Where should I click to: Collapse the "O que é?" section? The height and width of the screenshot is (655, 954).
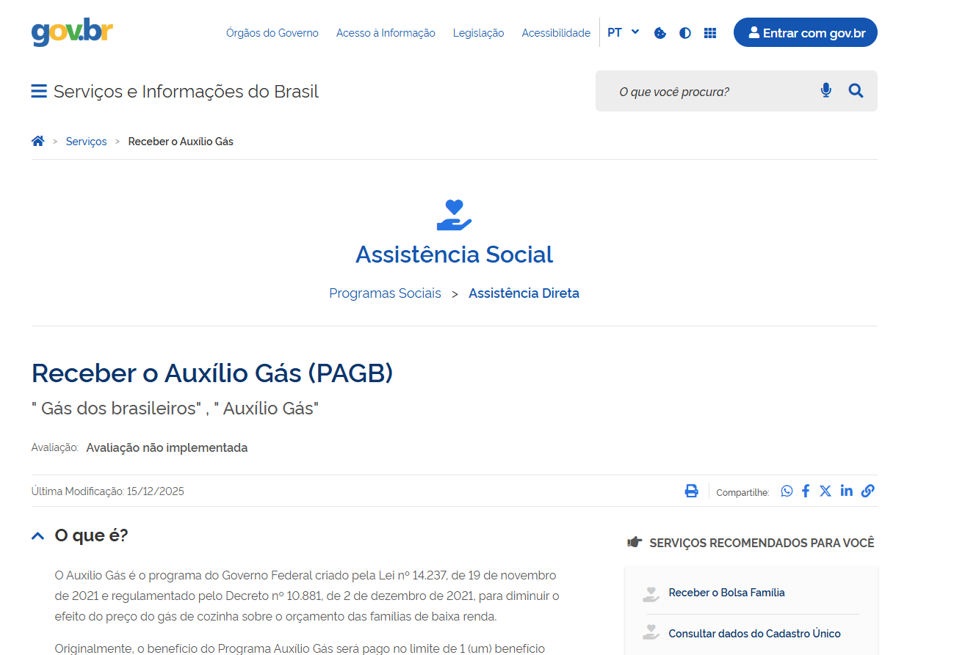coord(38,536)
